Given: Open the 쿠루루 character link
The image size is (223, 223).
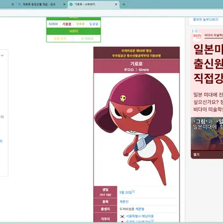Looking at the screenshot, I should tap(80, 24).
